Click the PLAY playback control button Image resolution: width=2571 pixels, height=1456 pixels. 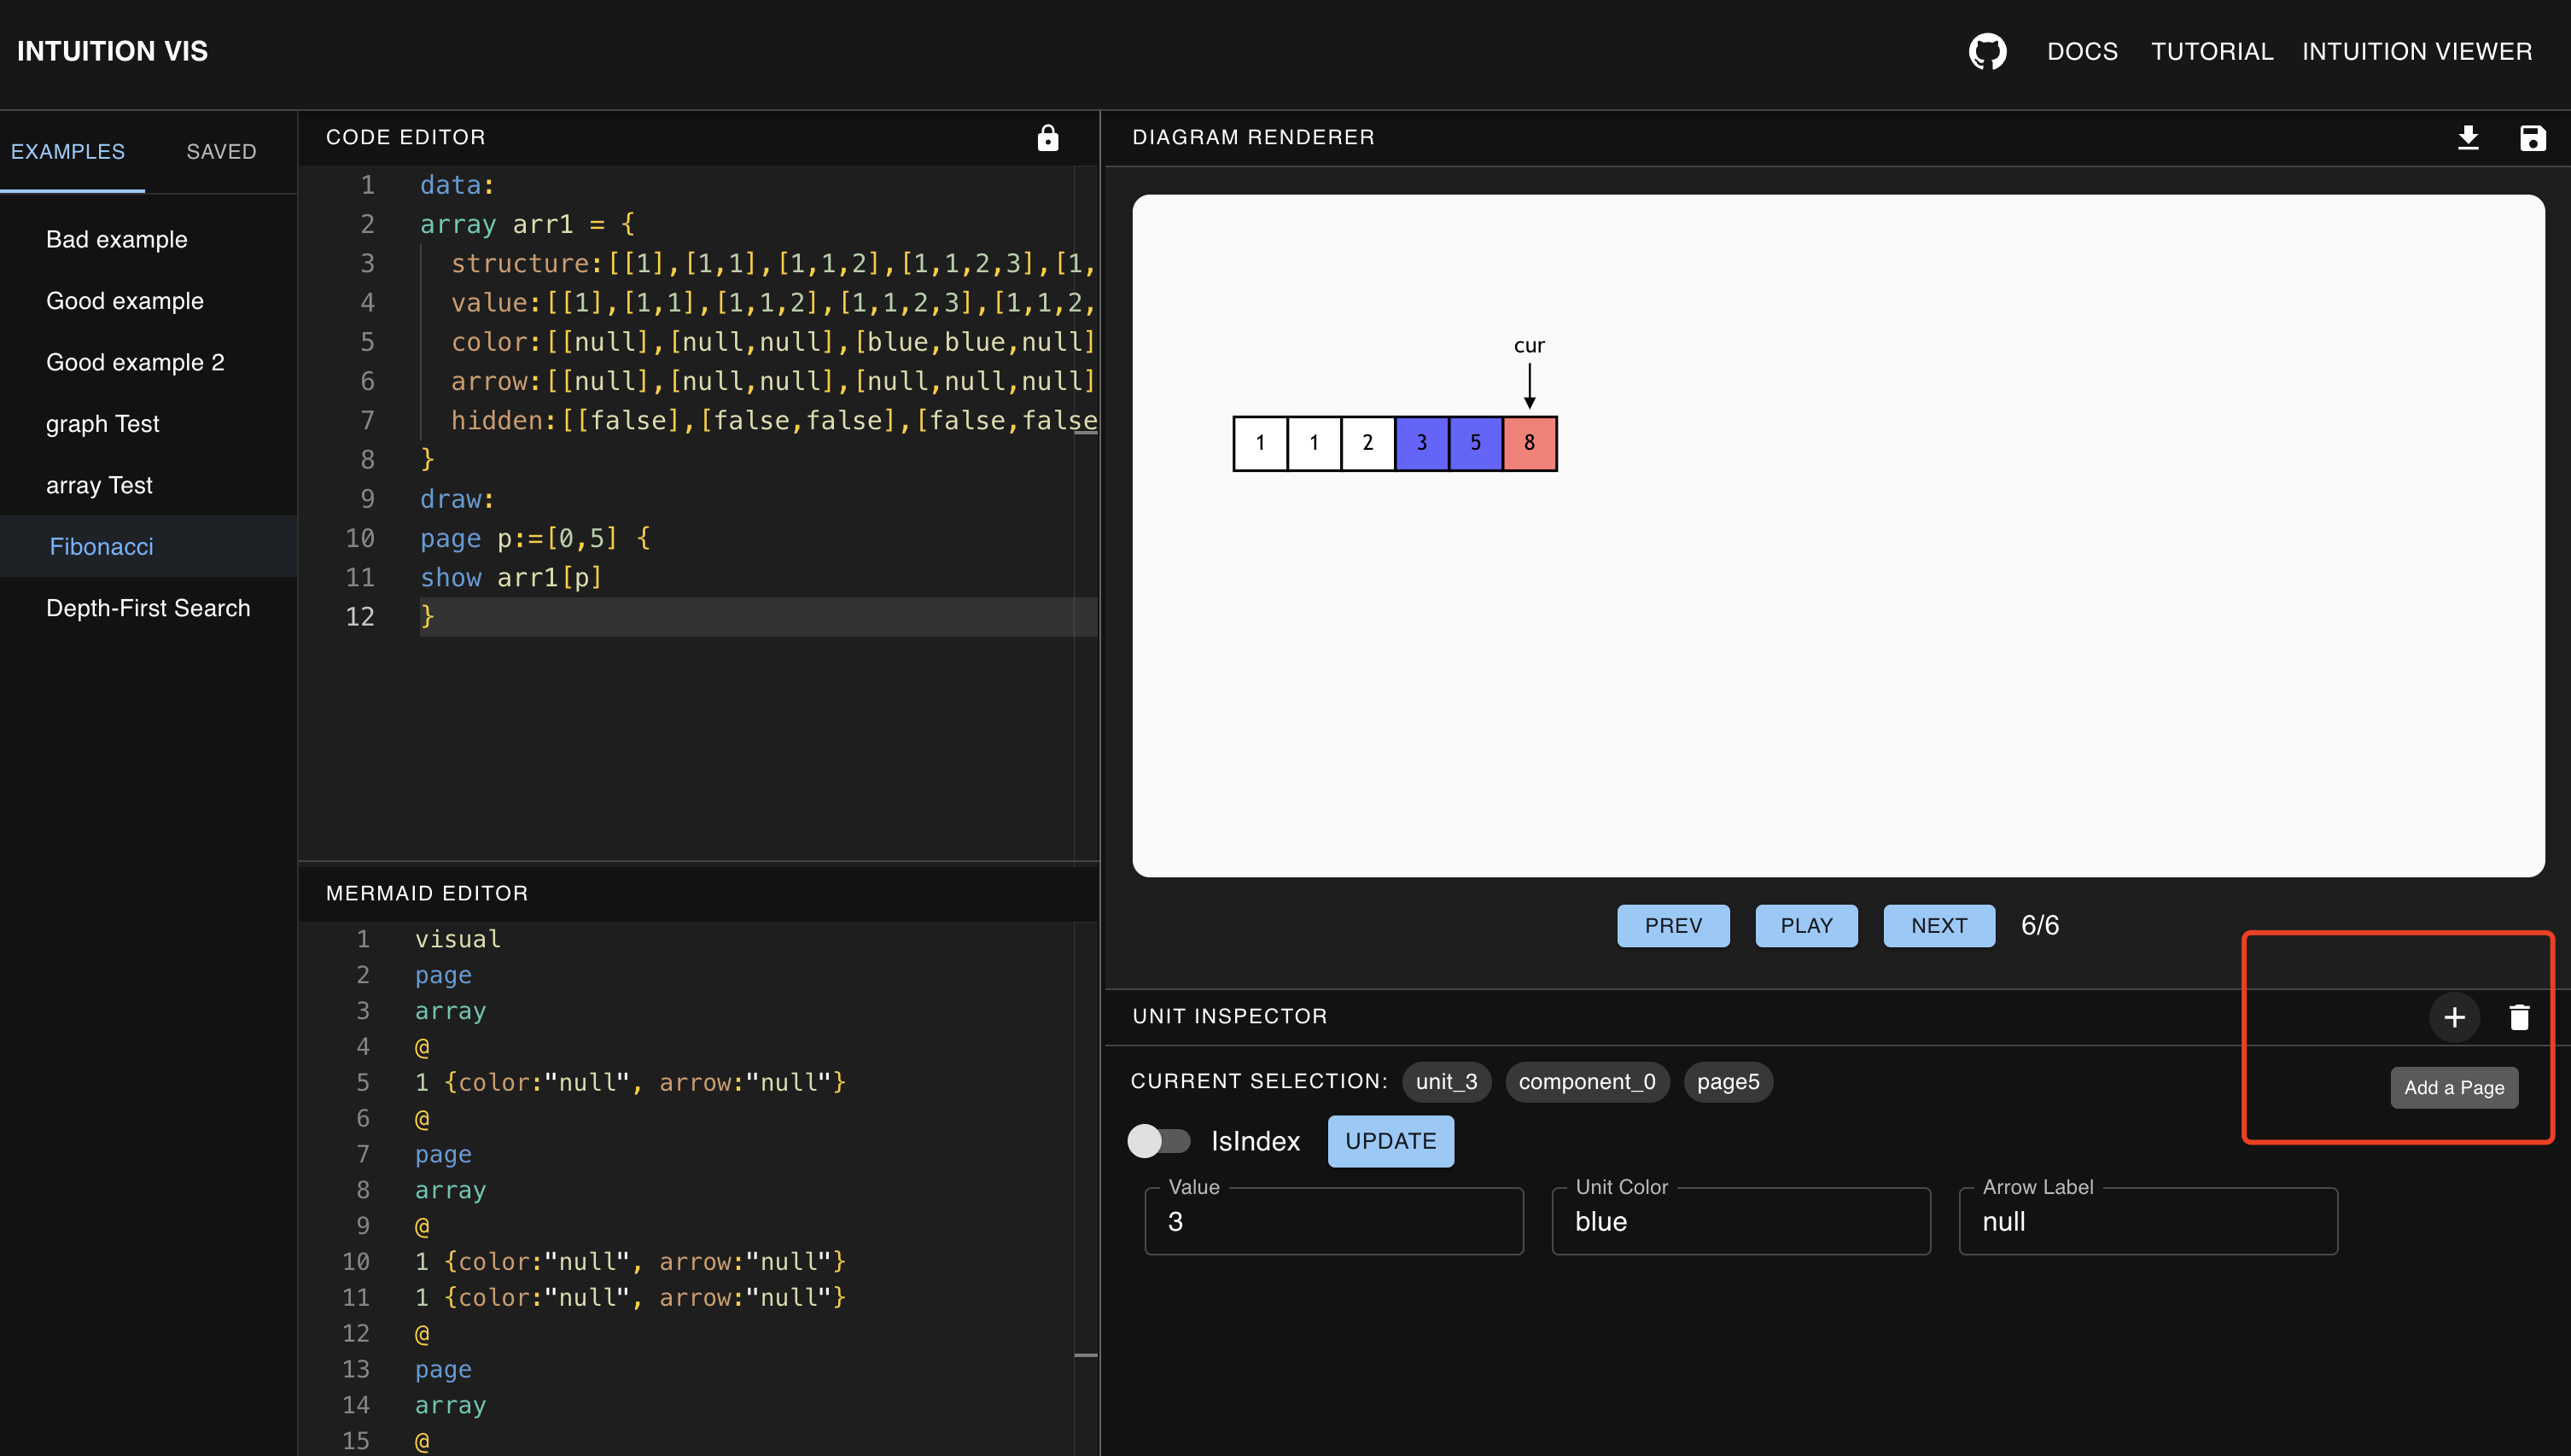[1804, 925]
